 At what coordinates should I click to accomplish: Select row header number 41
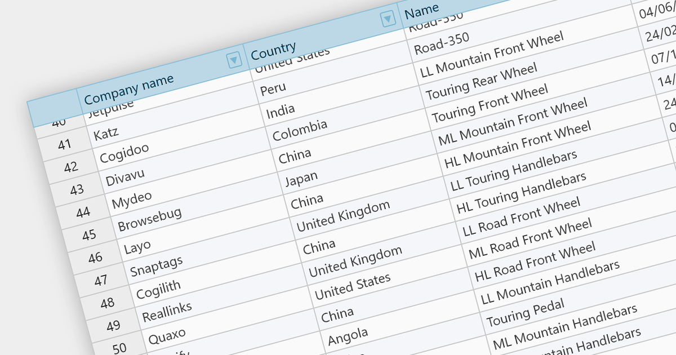(x=65, y=144)
